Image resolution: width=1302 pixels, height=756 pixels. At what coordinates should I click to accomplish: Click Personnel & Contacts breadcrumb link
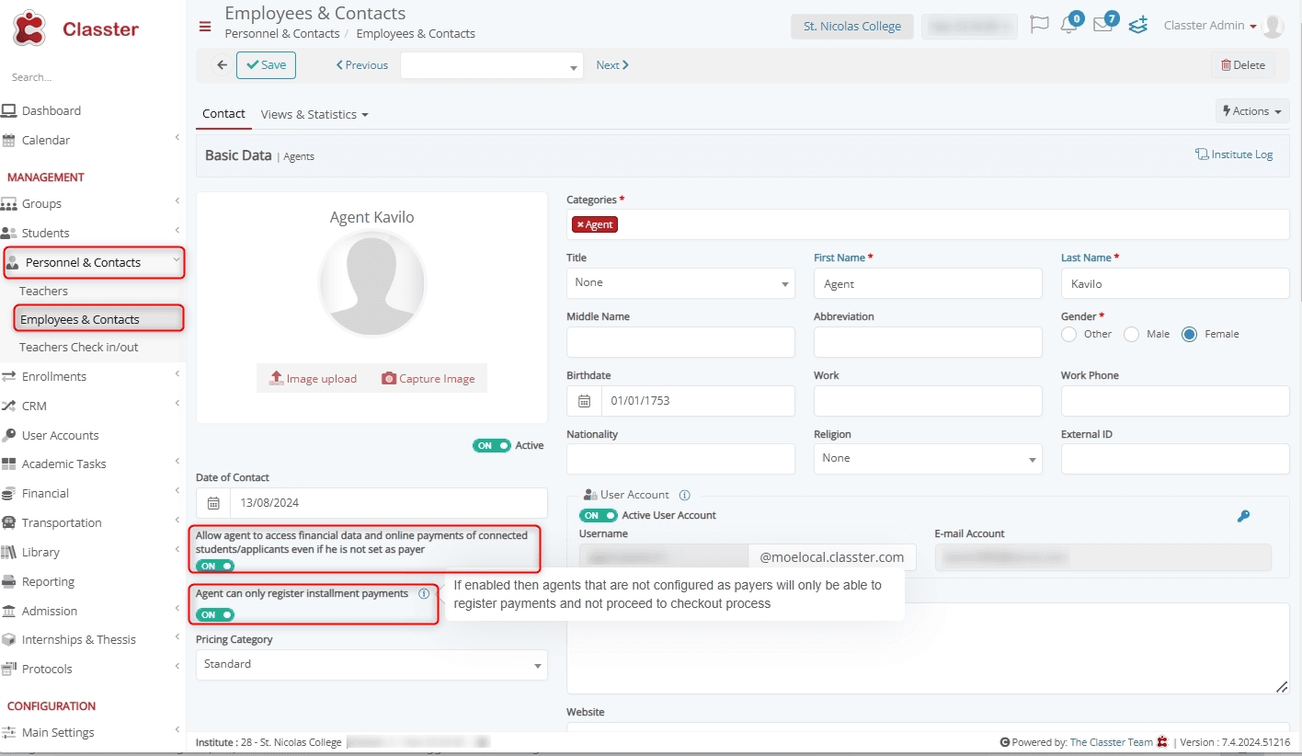pos(282,34)
